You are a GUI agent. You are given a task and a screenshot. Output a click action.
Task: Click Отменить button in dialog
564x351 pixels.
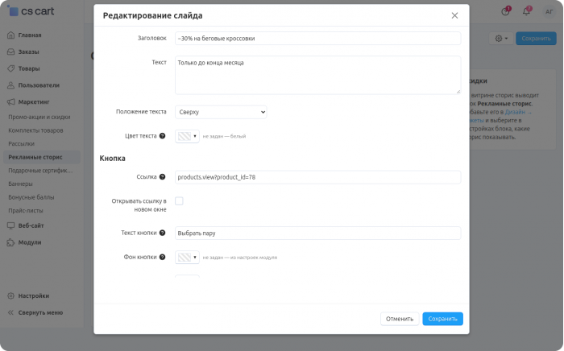click(x=400, y=319)
